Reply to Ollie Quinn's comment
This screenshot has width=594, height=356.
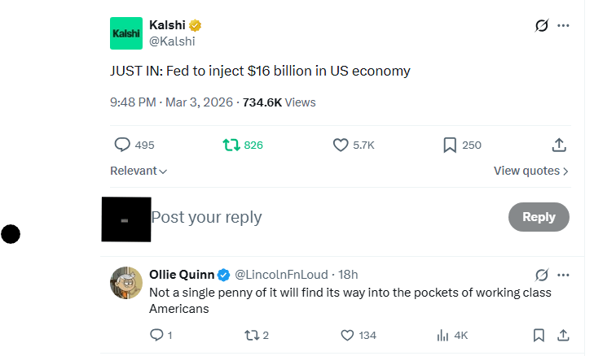coord(156,335)
